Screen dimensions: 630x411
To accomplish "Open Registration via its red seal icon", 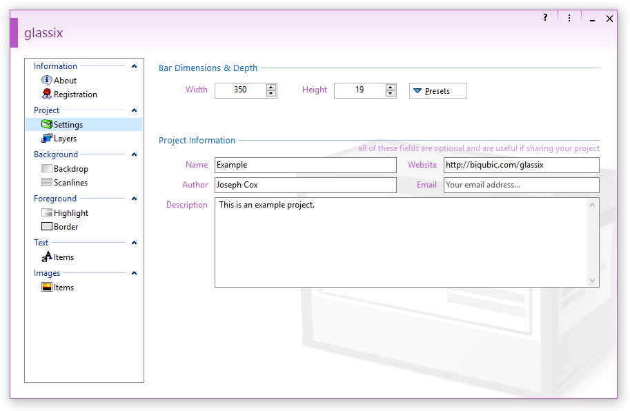I will point(47,94).
